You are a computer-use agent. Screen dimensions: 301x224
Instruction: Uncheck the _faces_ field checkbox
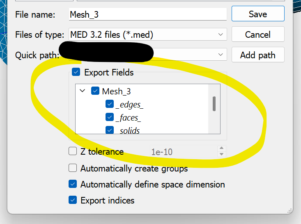pos(110,117)
